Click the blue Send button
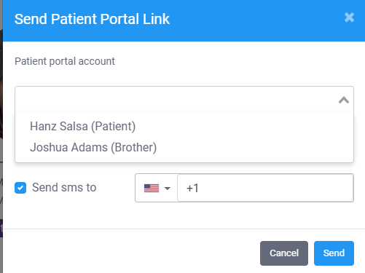This screenshot has height=273, width=365. click(x=334, y=253)
